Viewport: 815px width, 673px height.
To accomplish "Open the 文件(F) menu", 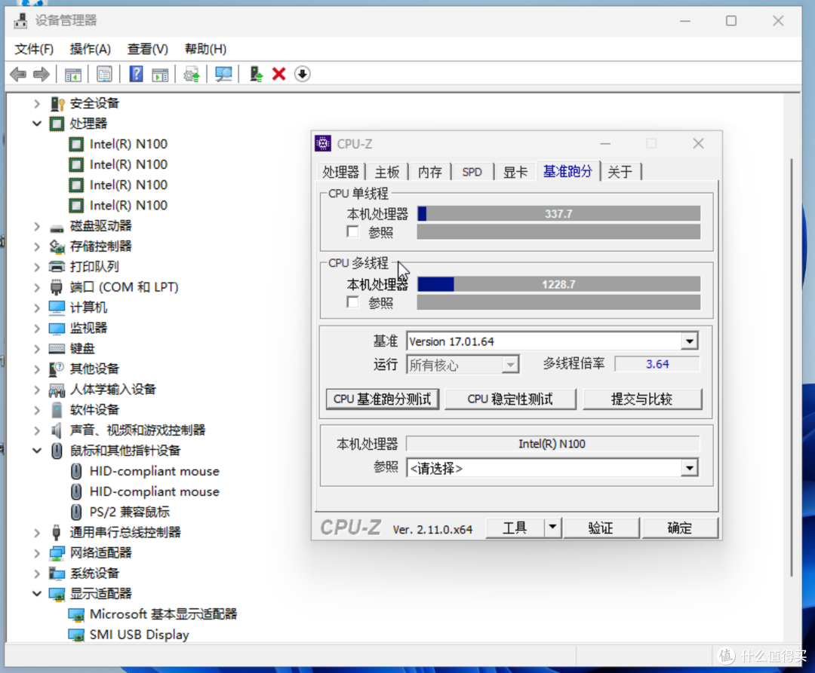I will 34,49.
